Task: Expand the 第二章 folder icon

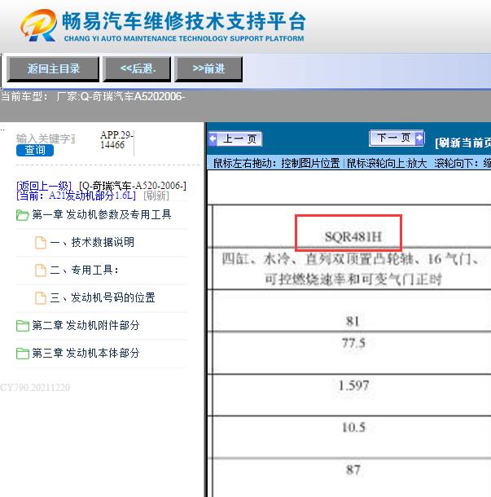Action: (23, 326)
